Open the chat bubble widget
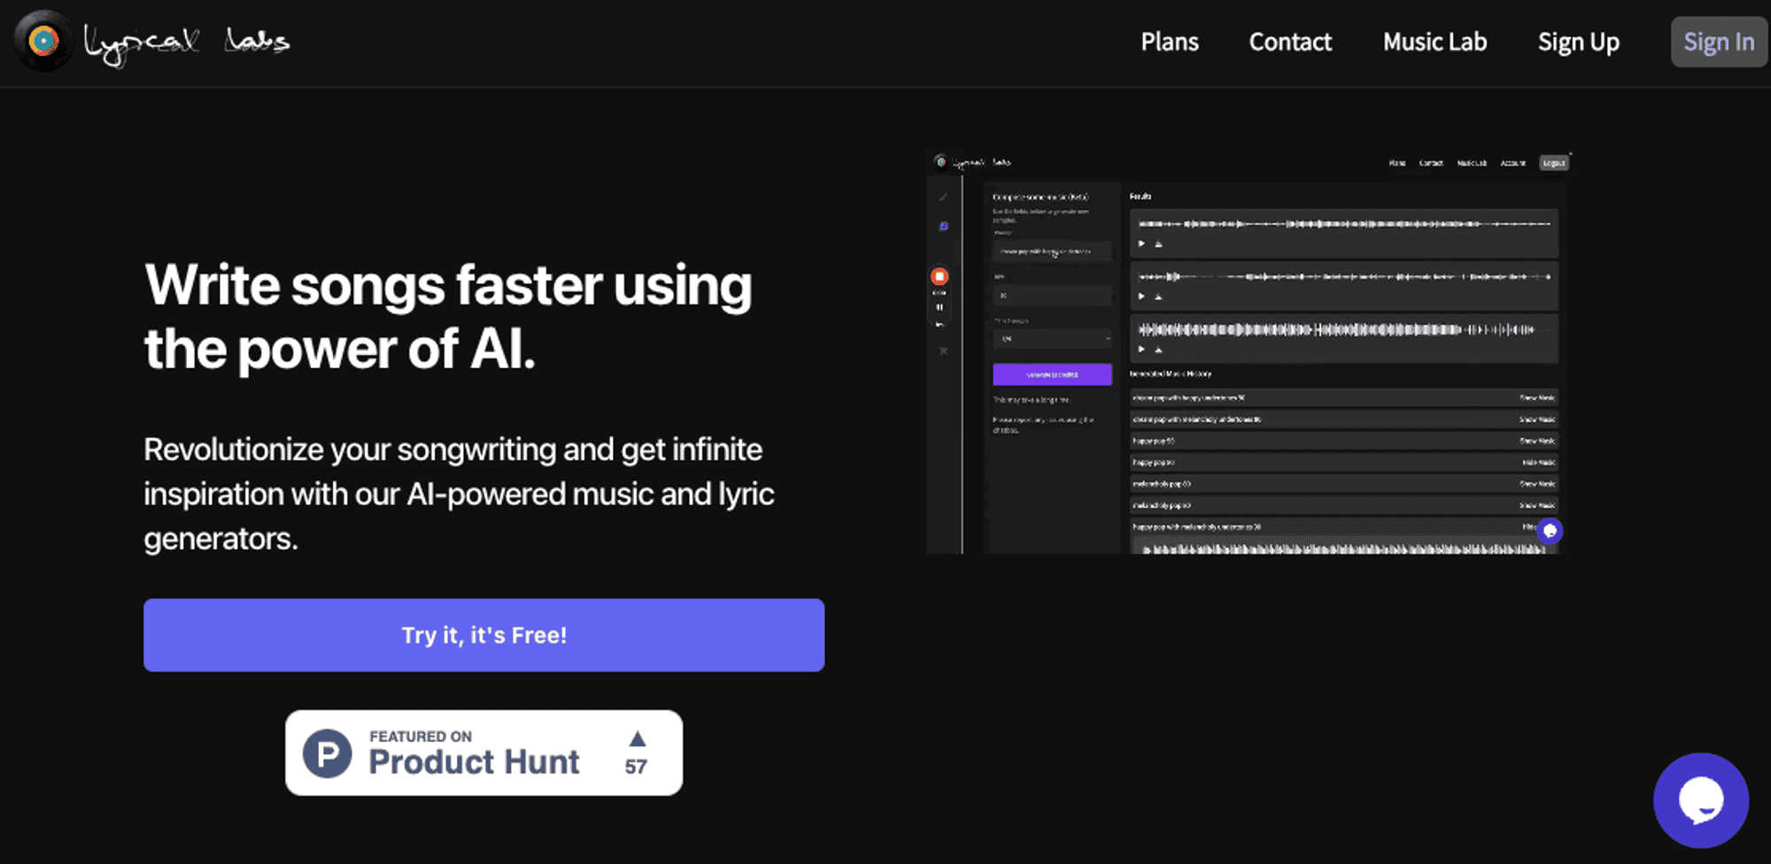The height and width of the screenshot is (864, 1771). point(1700,800)
